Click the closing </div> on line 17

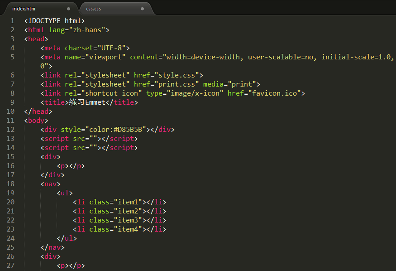[x=52, y=175]
